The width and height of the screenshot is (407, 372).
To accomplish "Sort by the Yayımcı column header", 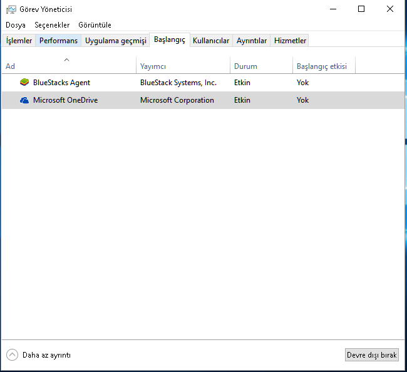I will click(x=183, y=65).
